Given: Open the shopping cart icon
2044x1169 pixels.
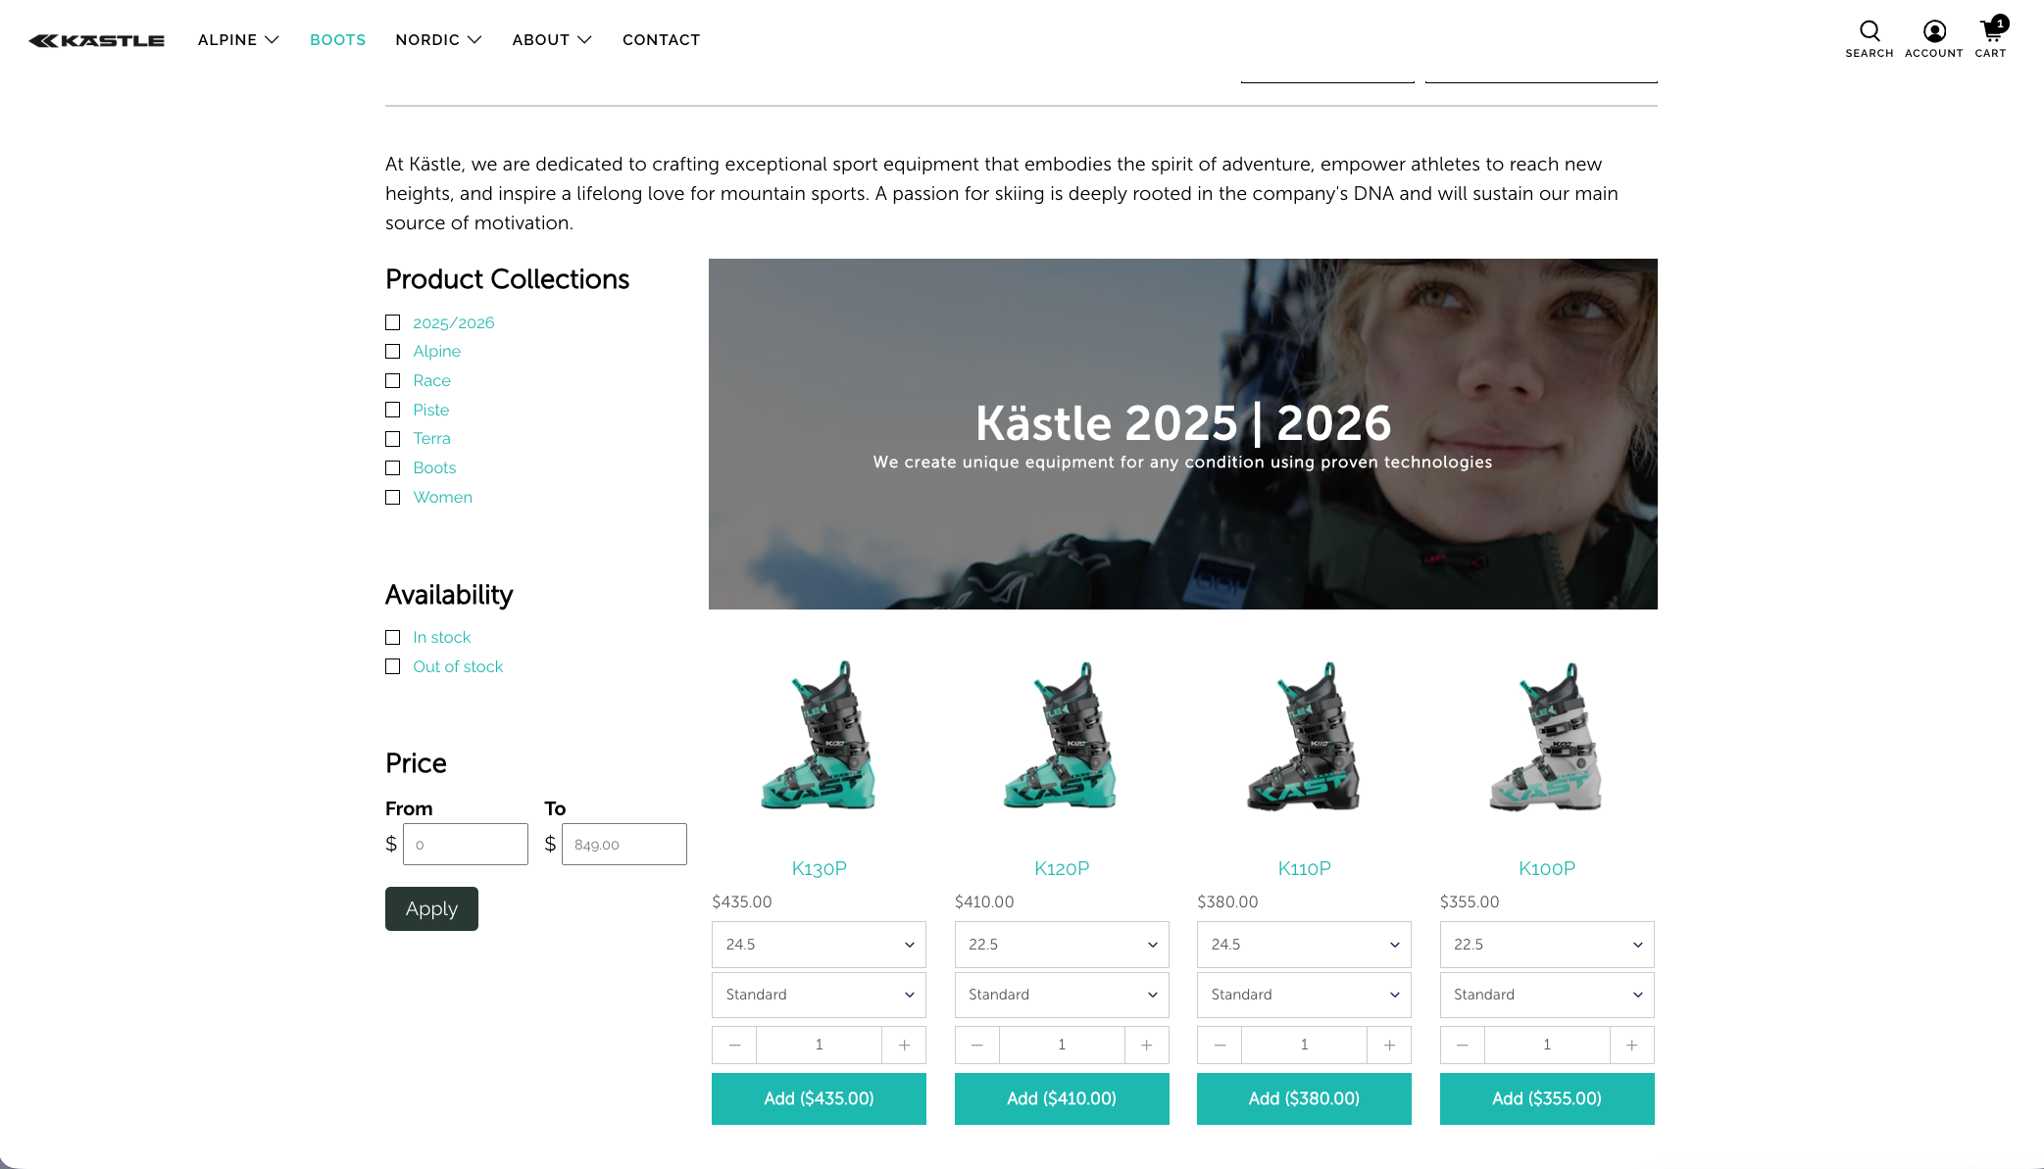Looking at the screenshot, I should click(1990, 31).
